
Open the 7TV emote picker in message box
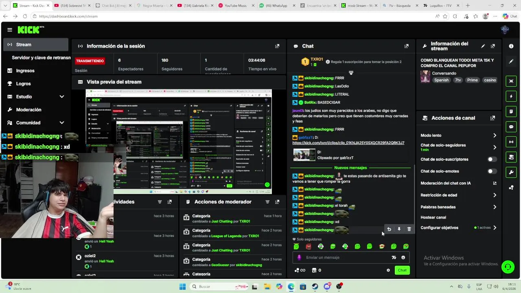coord(394,257)
